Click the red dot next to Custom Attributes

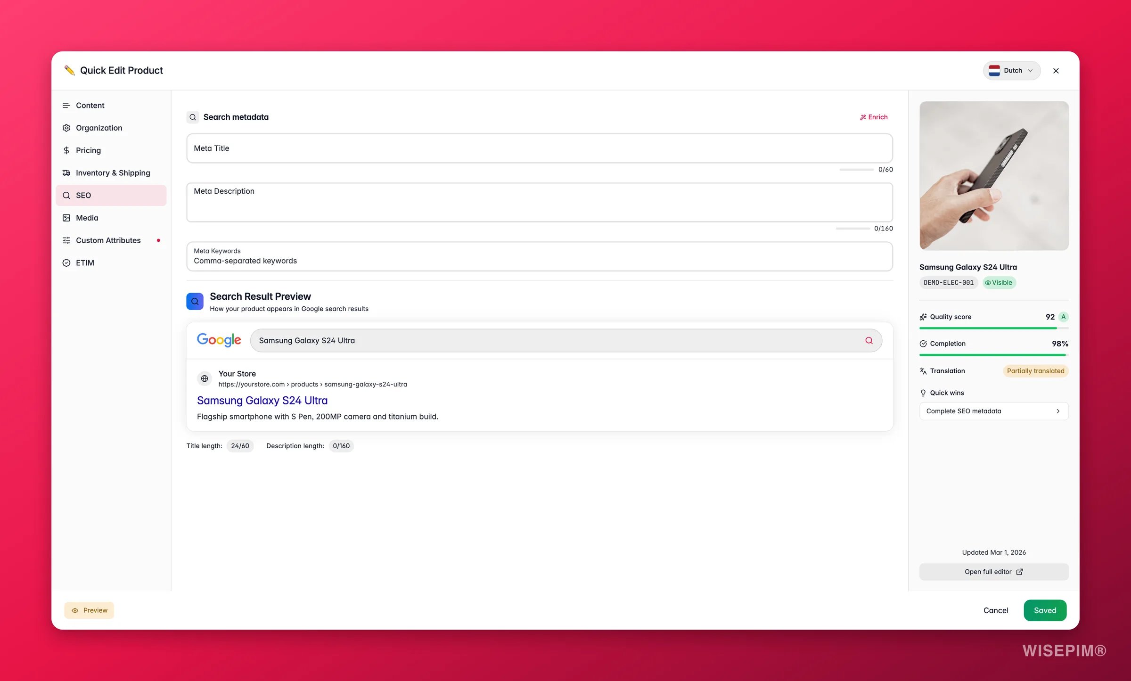pos(158,240)
